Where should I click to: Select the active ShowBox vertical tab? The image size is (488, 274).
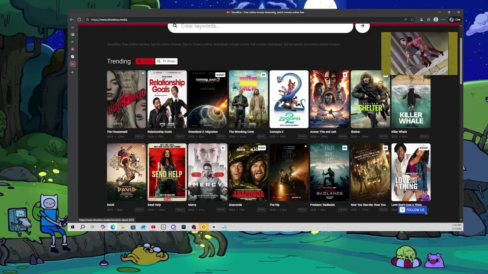(72, 64)
